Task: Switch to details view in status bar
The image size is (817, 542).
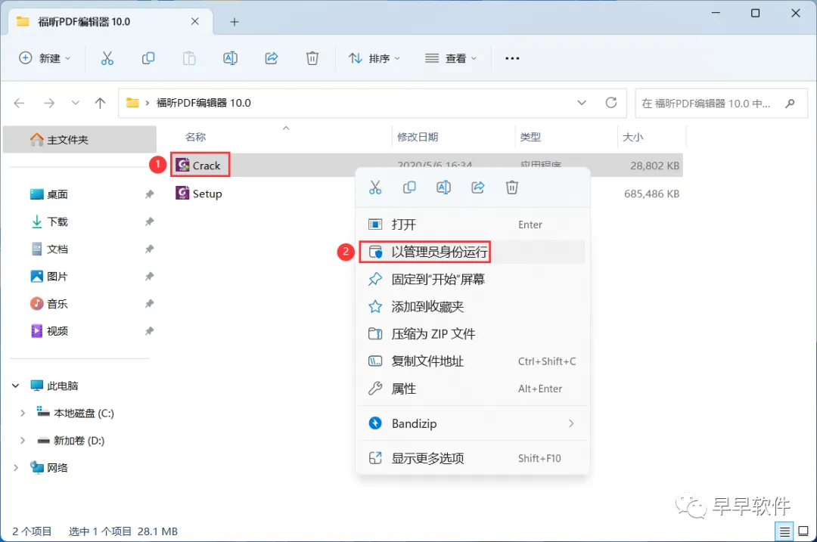Action: pyautogui.click(x=784, y=531)
